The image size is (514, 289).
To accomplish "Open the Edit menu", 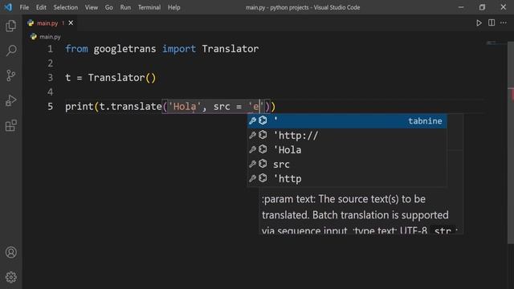I will (x=41, y=7).
